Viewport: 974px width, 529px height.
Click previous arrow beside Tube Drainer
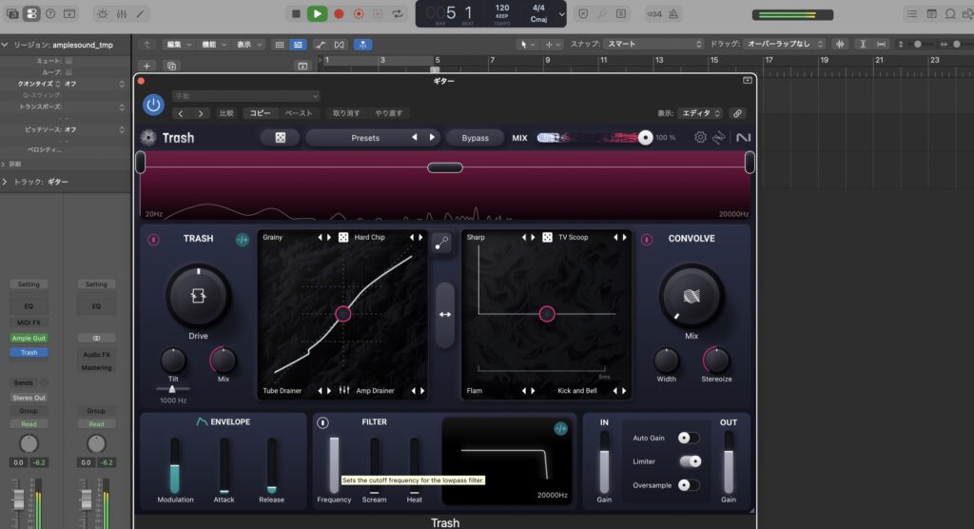point(321,391)
